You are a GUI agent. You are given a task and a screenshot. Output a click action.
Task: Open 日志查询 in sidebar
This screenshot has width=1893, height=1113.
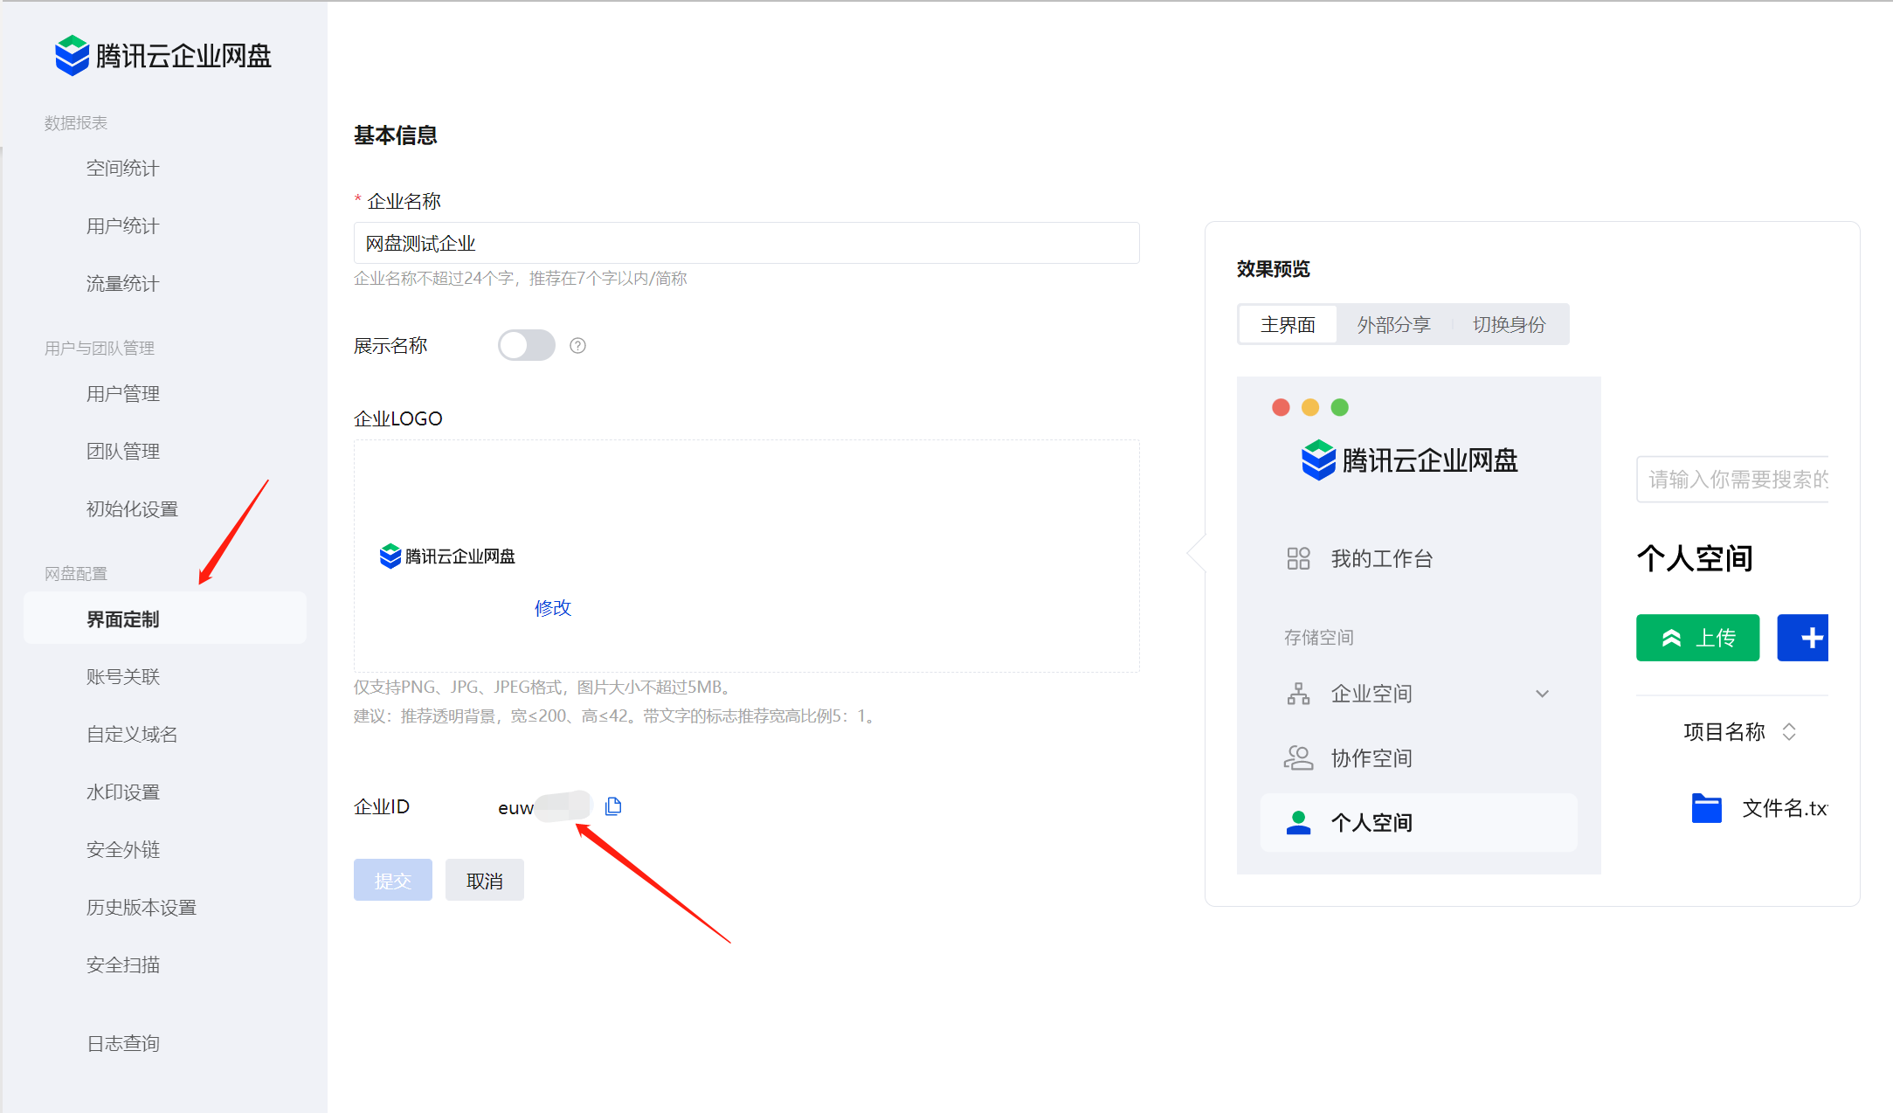122,1044
